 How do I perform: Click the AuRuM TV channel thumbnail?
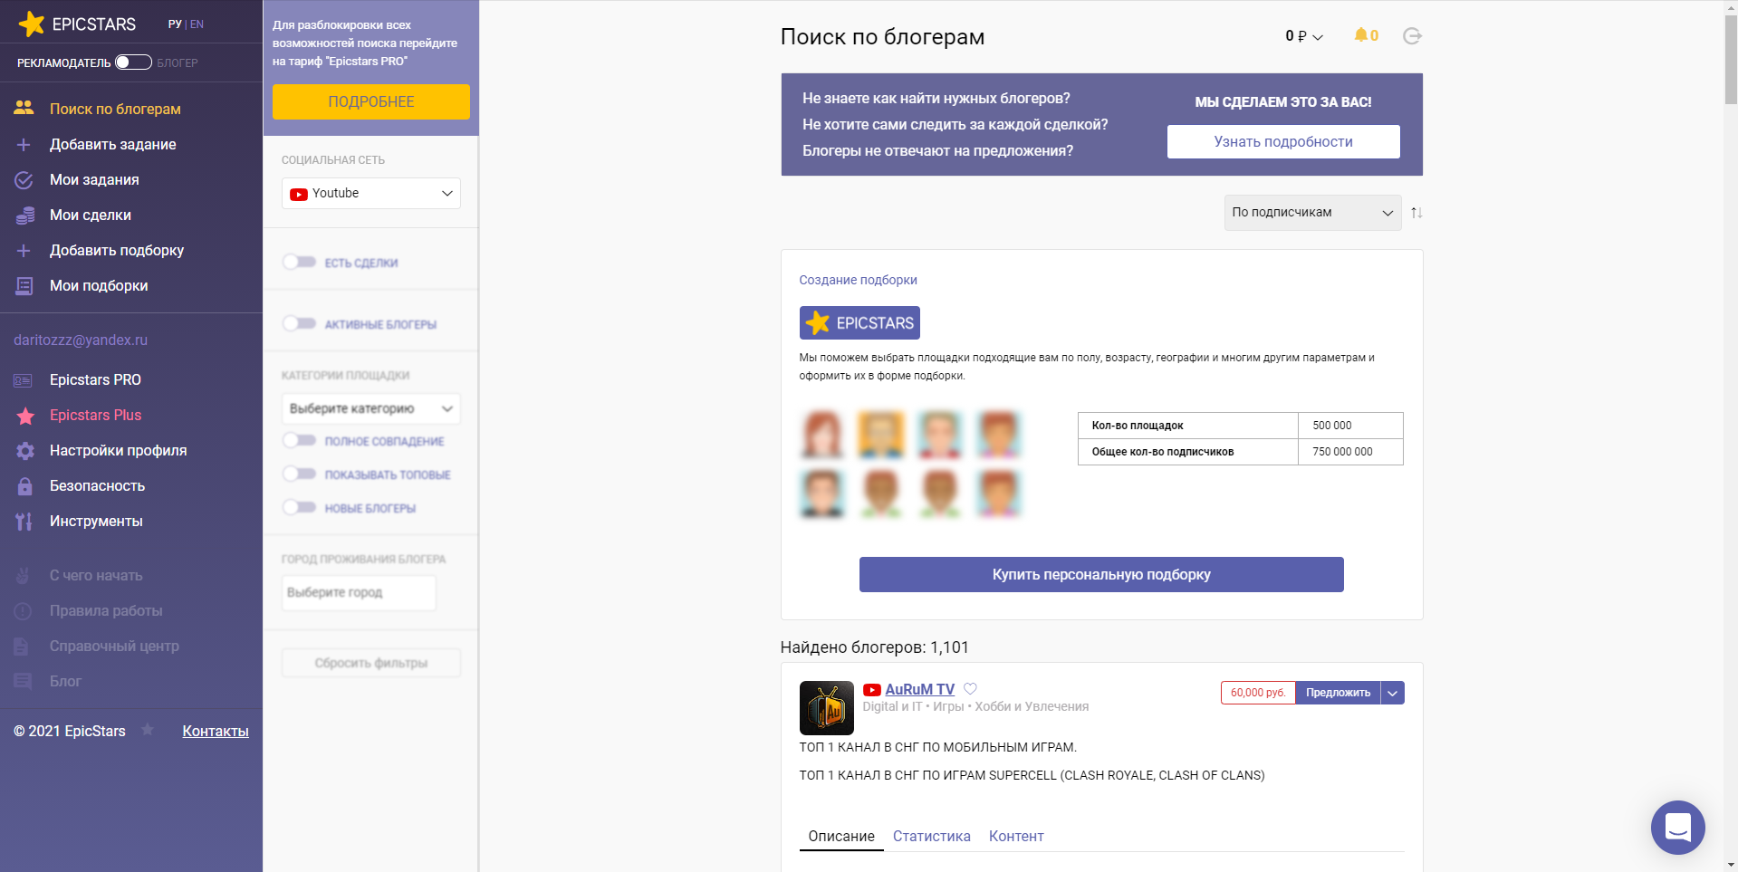(x=826, y=708)
